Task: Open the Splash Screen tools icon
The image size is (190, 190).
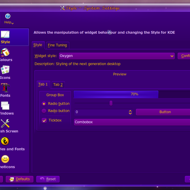Action: pos(5,123)
